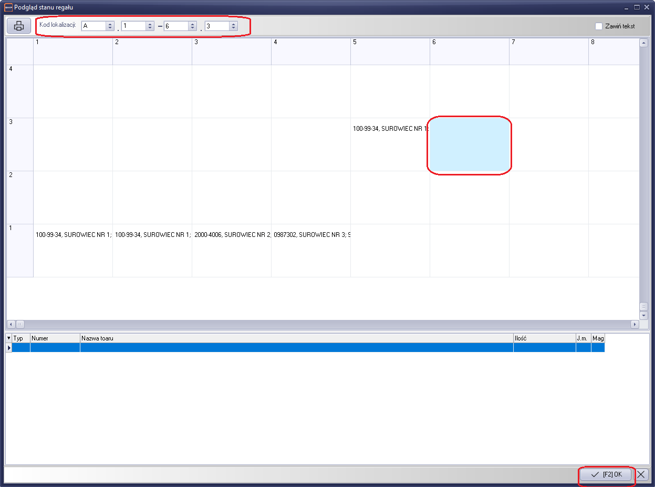Open the column menu triangle left of Typ
Viewport: 655px width, 487px height.
click(8, 338)
